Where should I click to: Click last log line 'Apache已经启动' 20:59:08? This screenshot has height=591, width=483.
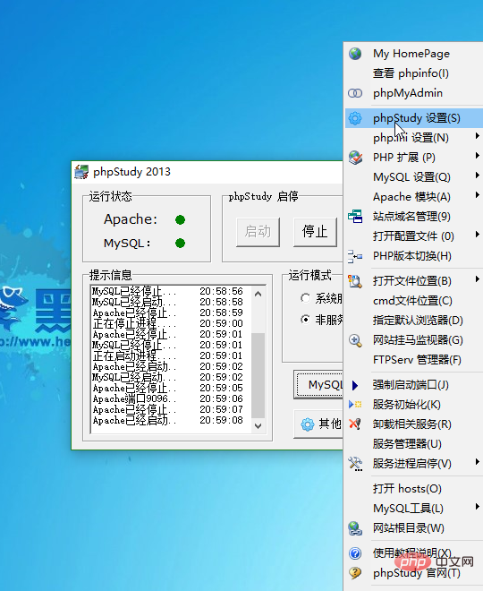click(x=168, y=420)
